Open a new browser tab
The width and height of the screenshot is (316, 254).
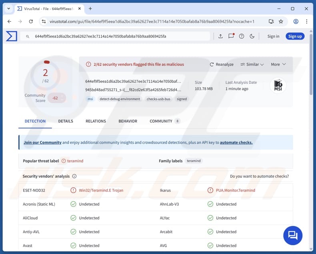[90, 9]
